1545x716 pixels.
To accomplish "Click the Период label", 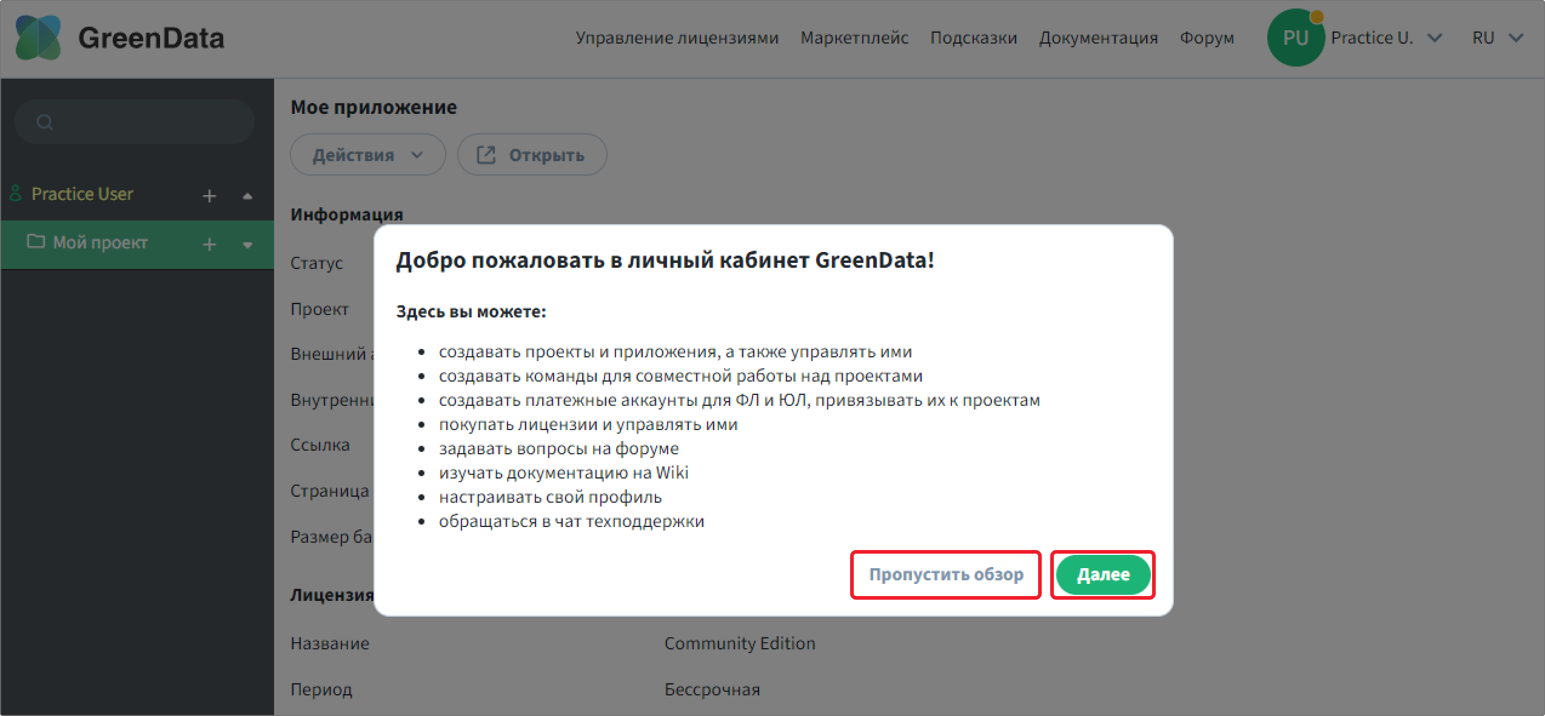I will coord(321,689).
